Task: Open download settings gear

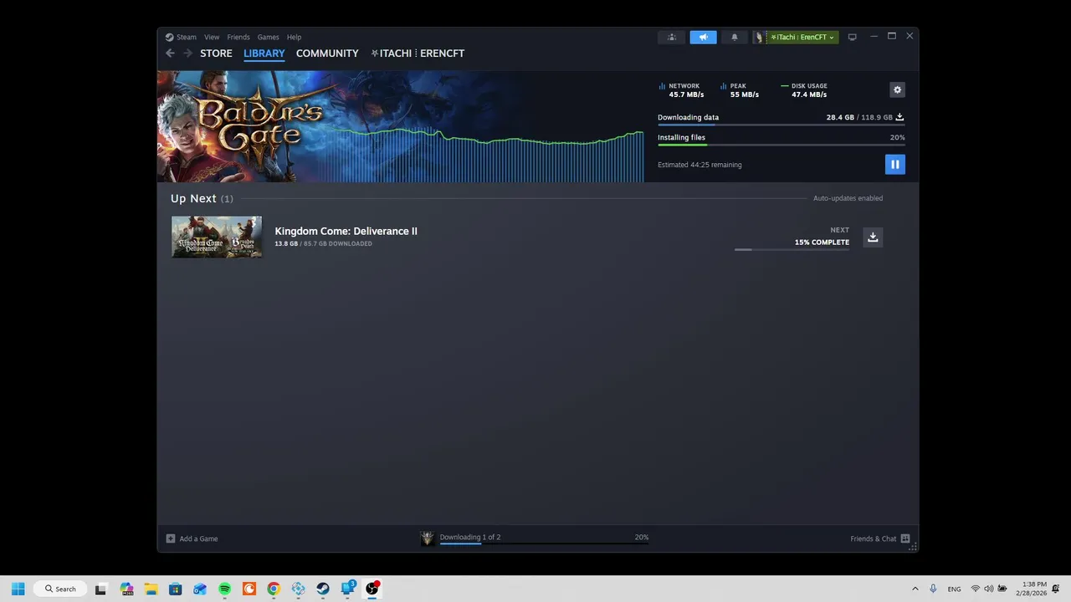Action: point(897,89)
